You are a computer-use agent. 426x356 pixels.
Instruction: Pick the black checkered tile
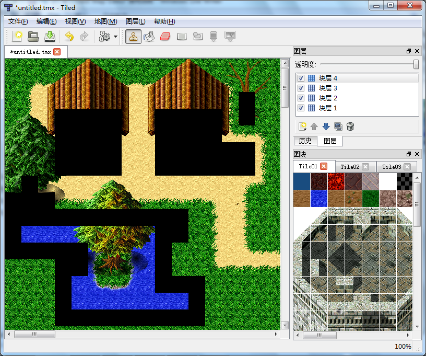click(405, 181)
